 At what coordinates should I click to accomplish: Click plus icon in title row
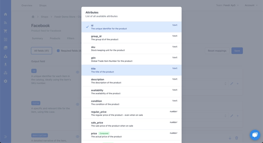click(238, 116)
